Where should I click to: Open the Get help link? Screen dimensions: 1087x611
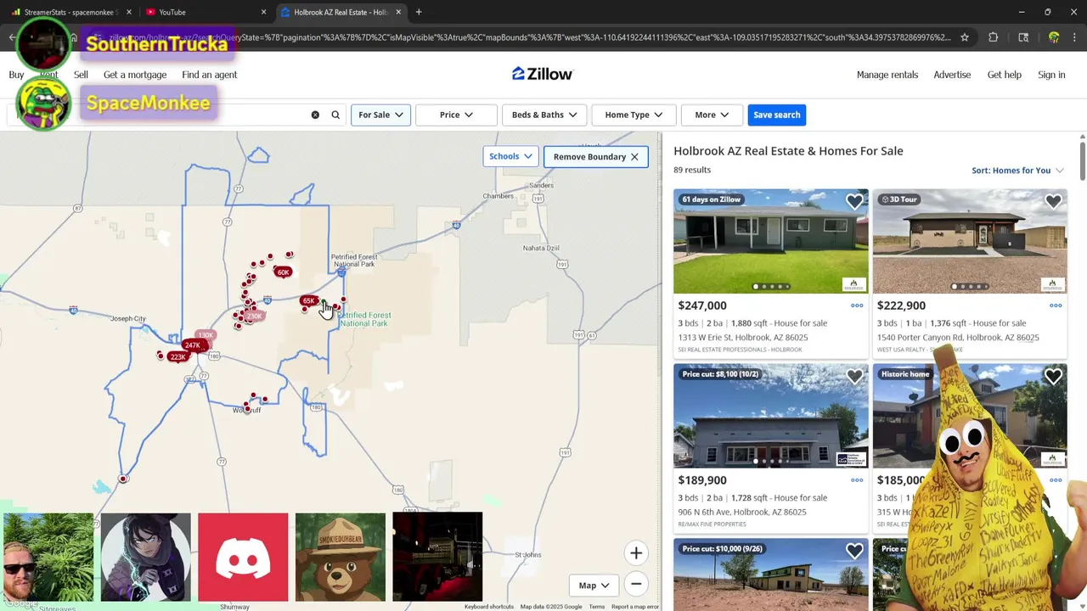pos(1005,75)
